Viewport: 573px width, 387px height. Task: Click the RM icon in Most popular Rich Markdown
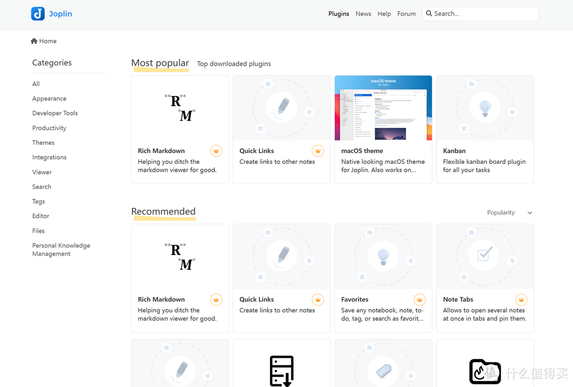[x=180, y=108]
